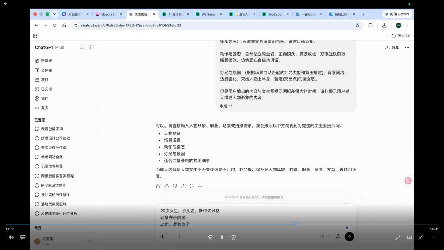Click the video progress slider handle
This screenshot has width=444, height=250.
tap(297, 224)
